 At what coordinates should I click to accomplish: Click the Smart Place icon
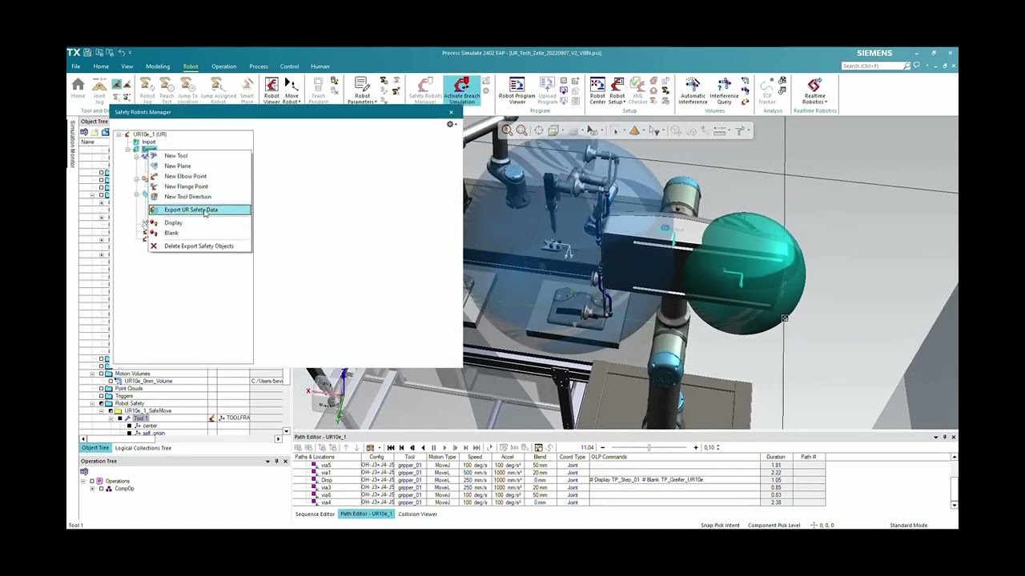(x=247, y=90)
